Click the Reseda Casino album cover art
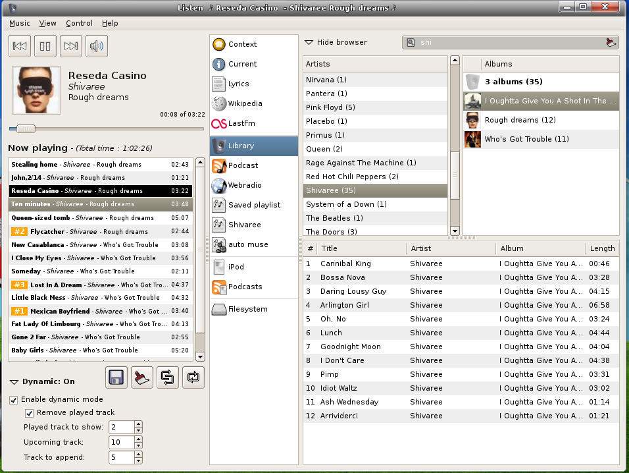Image resolution: width=629 pixels, height=473 pixels. (36, 90)
